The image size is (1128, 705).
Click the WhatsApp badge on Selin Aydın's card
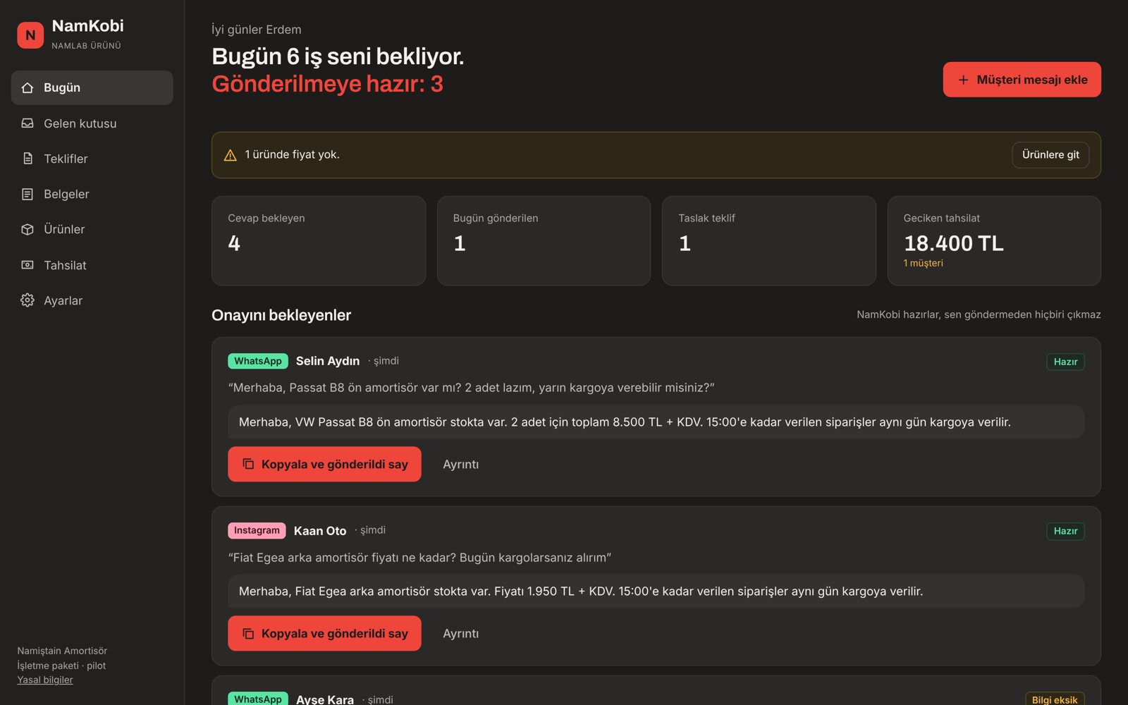258,361
